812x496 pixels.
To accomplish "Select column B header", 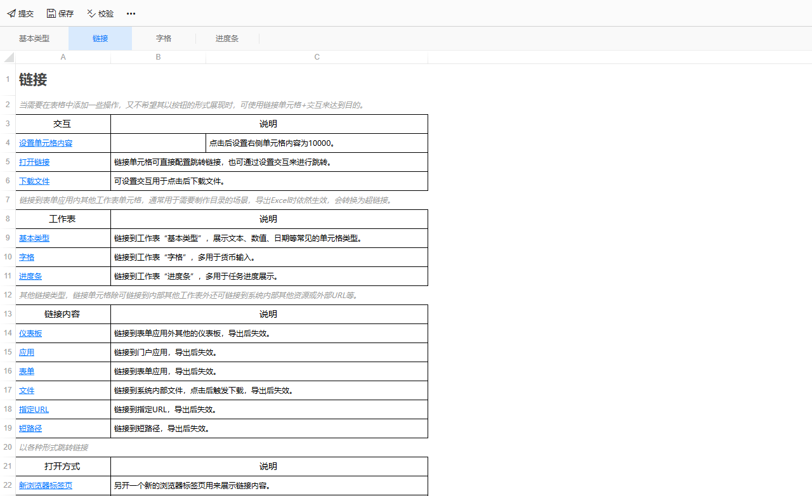I will pos(158,57).
